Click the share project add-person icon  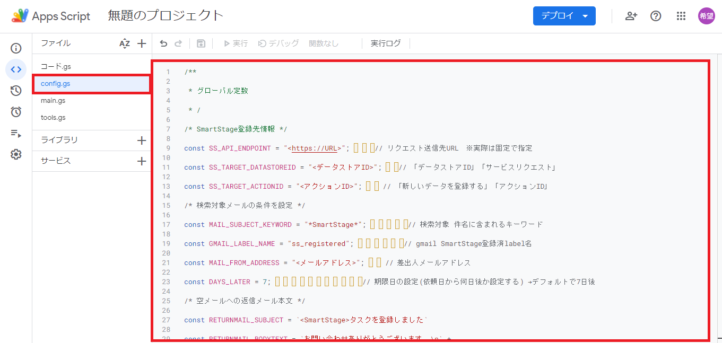(631, 16)
